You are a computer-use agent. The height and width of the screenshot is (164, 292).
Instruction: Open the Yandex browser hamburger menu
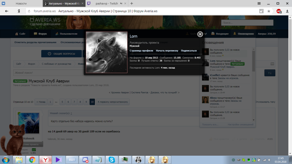pos(259,4)
